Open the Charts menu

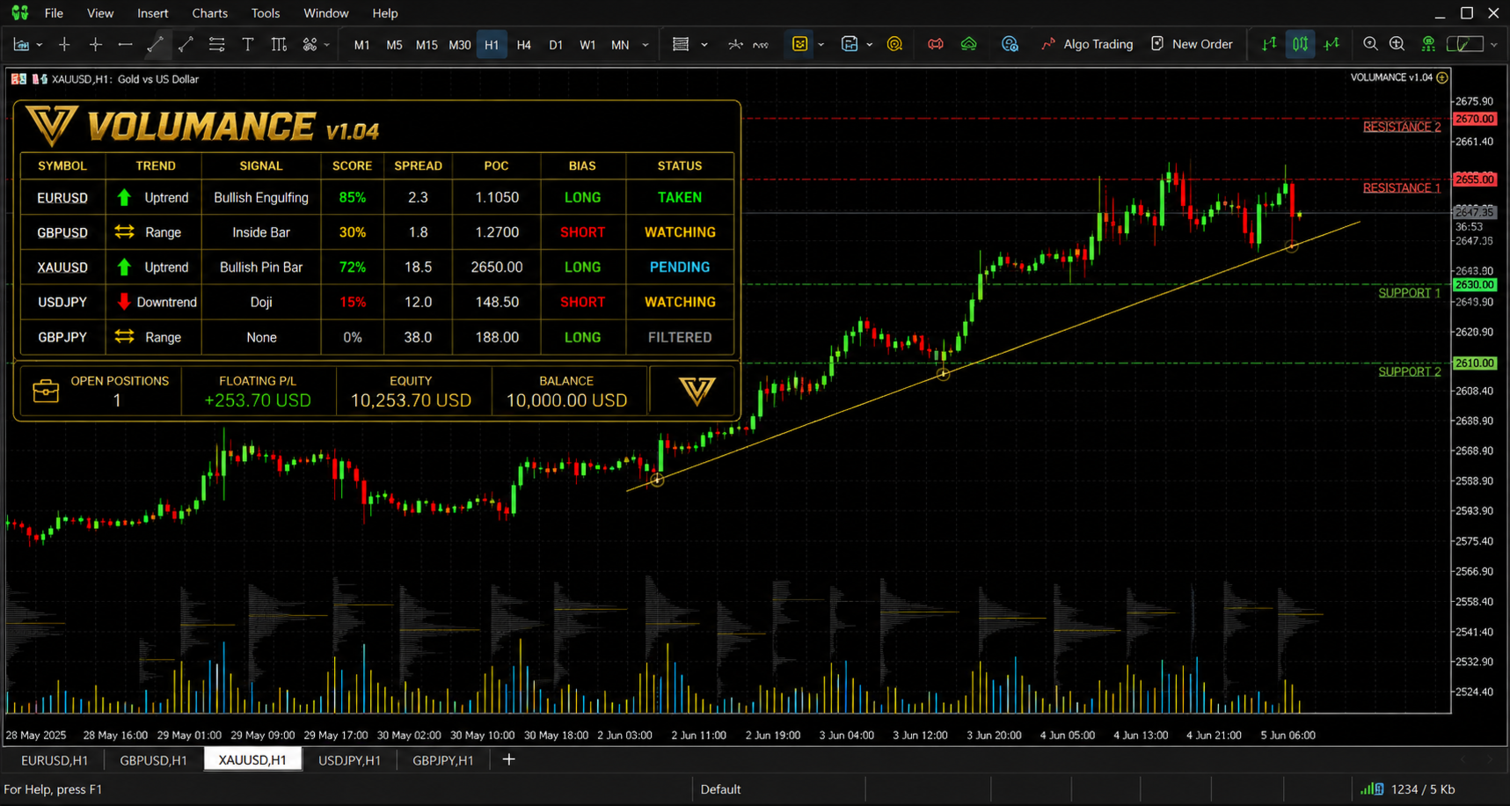[x=209, y=13]
